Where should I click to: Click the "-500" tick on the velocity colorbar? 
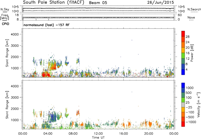coord(190,117)
